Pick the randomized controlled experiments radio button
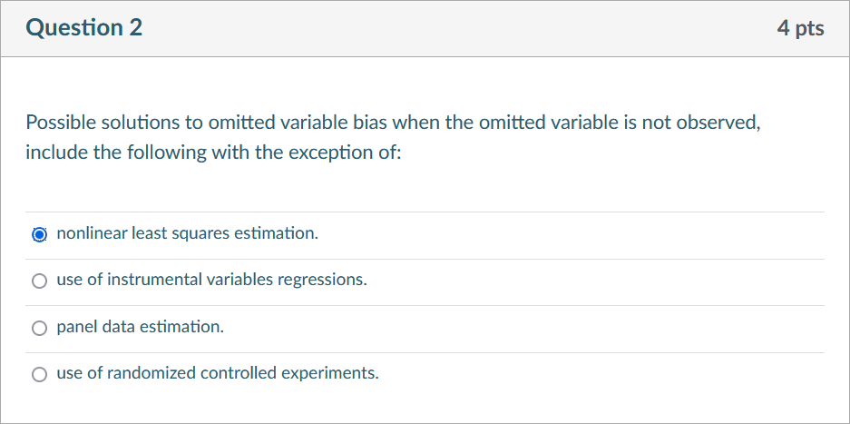Screen dimensions: 850x424 [39, 374]
